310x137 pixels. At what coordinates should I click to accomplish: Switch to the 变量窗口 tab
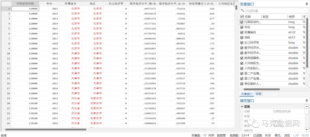tap(247, 94)
